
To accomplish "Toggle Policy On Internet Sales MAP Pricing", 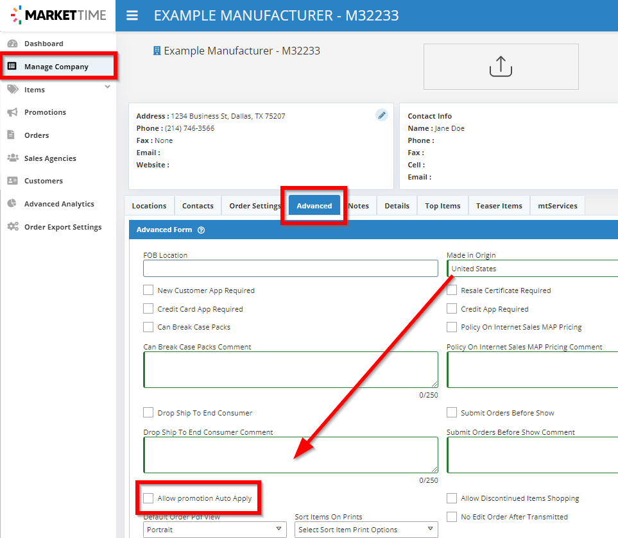I will (452, 327).
